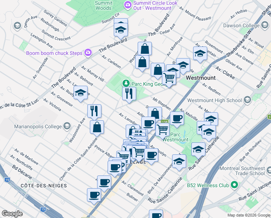Click the Boom boom chuck Steps camera pin
The width and height of the screenshot is (271, 218).
coord(88,53)
